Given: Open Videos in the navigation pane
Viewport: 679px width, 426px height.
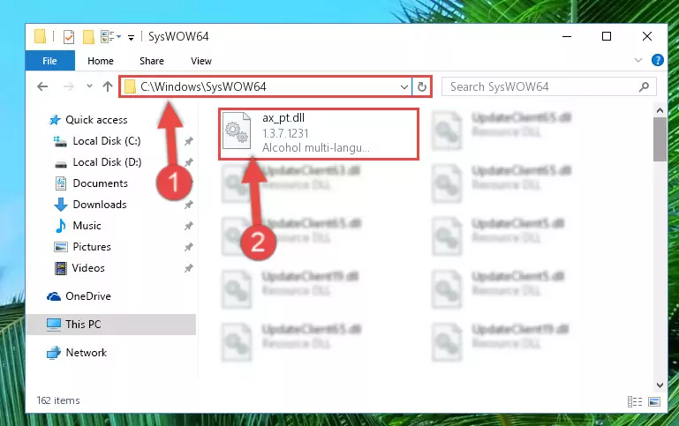Looking at the screenshot, I should coord(88,268).
